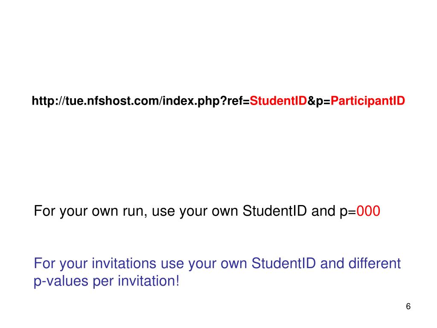Click StudentID in the blue sentence
The height and width of the screenshot is (328, 437).
(x=284, y=263)
